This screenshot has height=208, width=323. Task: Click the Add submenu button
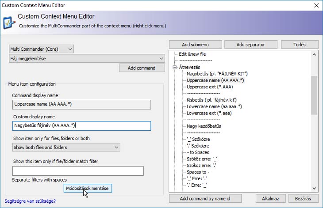point(195,45)
